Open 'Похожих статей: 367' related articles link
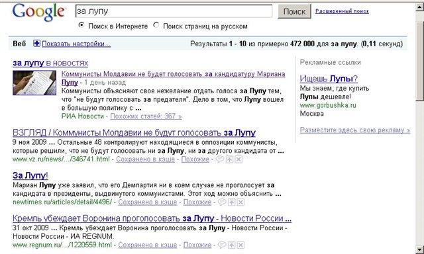This screenshot has width=424, height=254. [146, 116]
